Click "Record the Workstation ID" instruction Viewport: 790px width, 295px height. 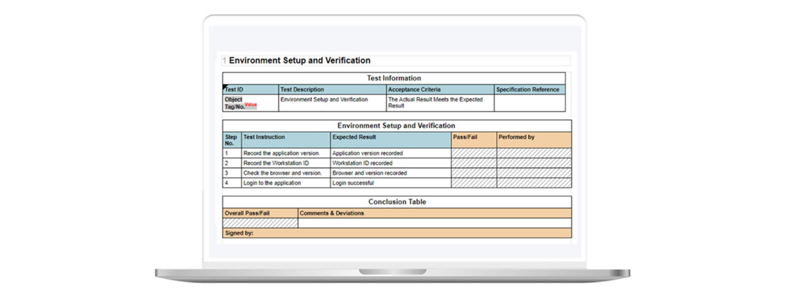(x=286, y=163)
